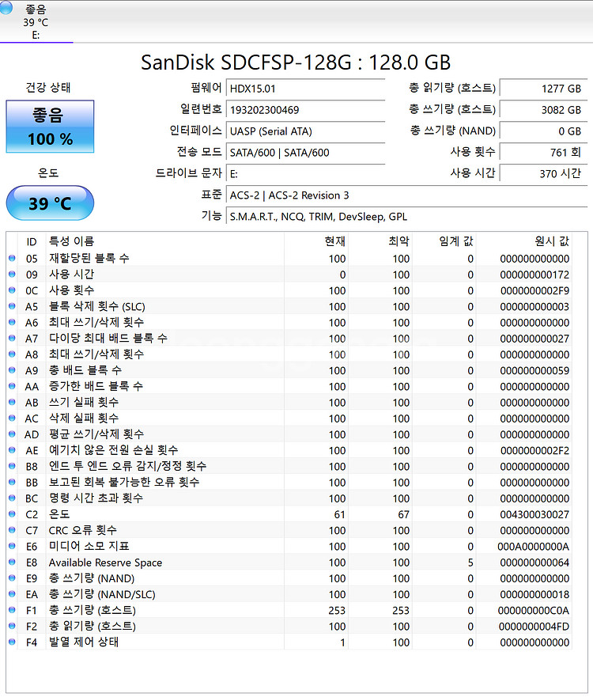This screenshot has width=593, height=697.
Task: Click raw value 000000000C0A
Action: (534, 611)
